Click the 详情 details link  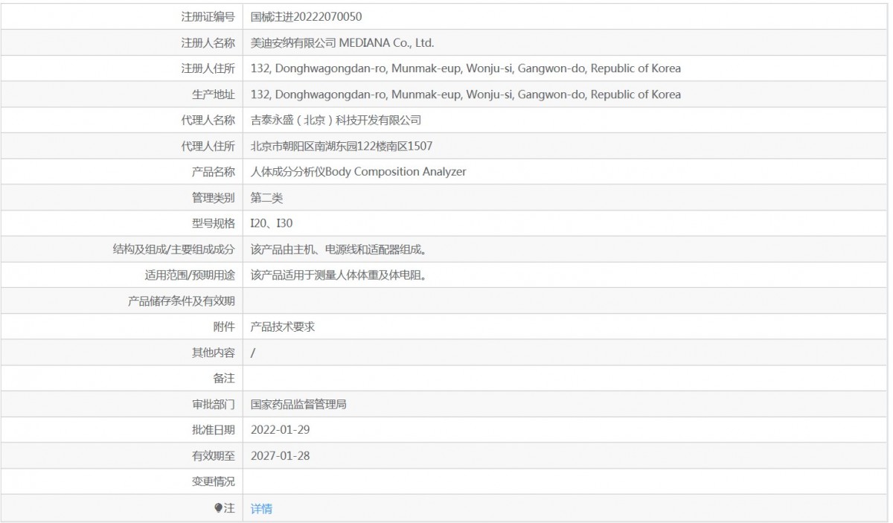(261, 509)
